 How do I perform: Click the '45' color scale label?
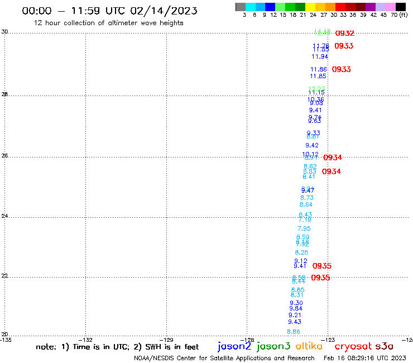tap(383, 15)
